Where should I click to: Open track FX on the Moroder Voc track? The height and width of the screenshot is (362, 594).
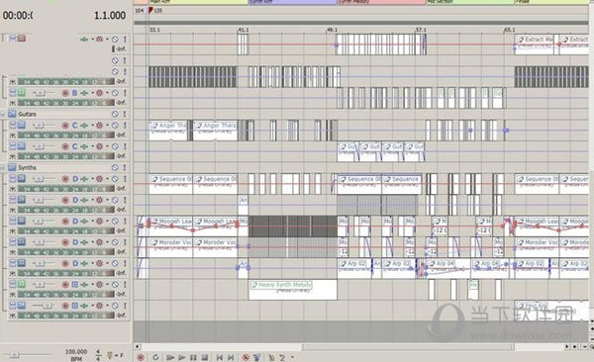(84, 242)
